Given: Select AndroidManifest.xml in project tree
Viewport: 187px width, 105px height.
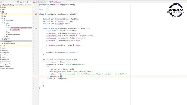Looking at the screenshot, I should tap(14, 34).
